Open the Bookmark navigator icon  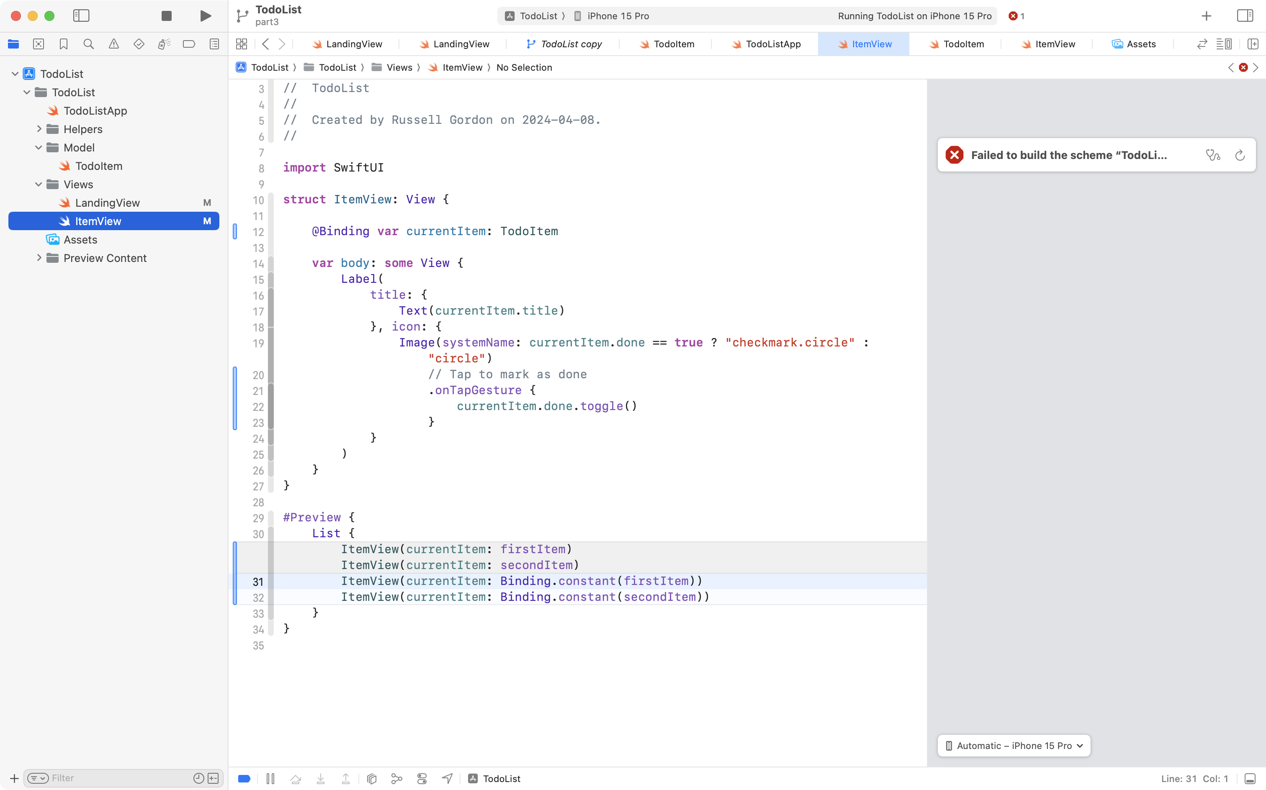64,44
